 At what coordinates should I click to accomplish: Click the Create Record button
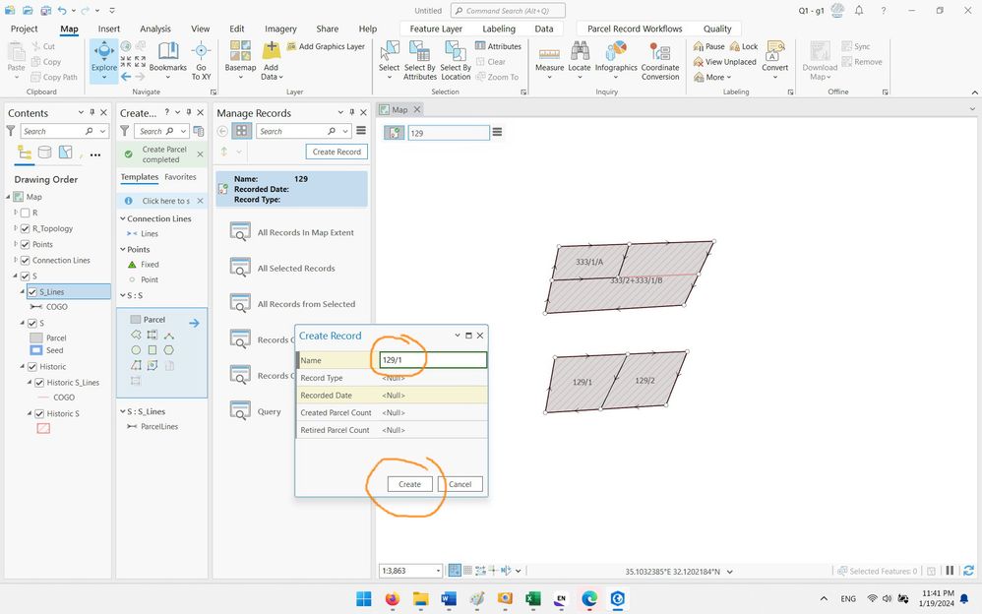click(x=337, y=152)
